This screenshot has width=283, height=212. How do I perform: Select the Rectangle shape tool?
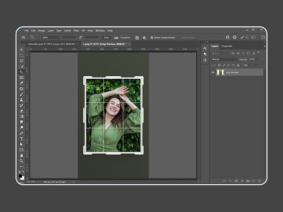coord(22,150)
